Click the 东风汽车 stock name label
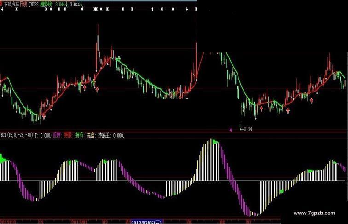348x224 pixels. point(12,4)
